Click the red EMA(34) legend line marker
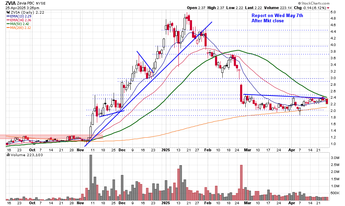 tap(9, 20)
